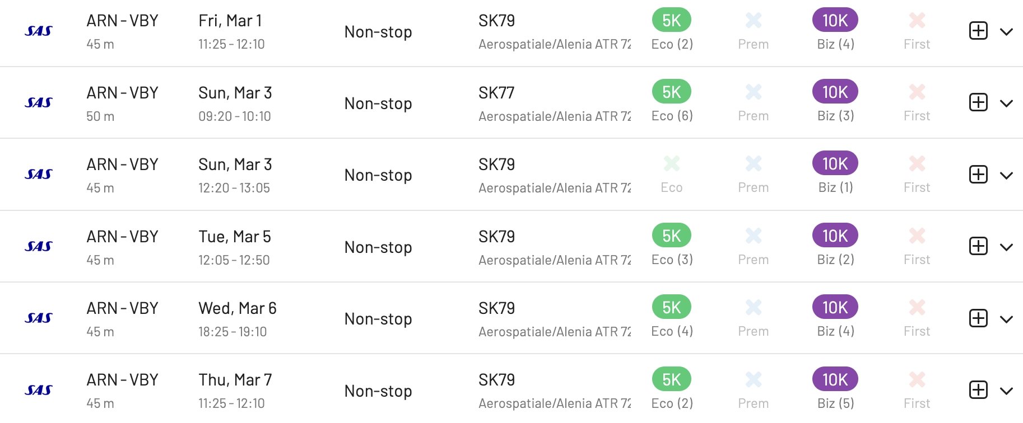This screenshot has height=423, width=1023.
Task: Click SAS logo on the Fri, Mar 1 row
Action: click(x=39, y=31)
